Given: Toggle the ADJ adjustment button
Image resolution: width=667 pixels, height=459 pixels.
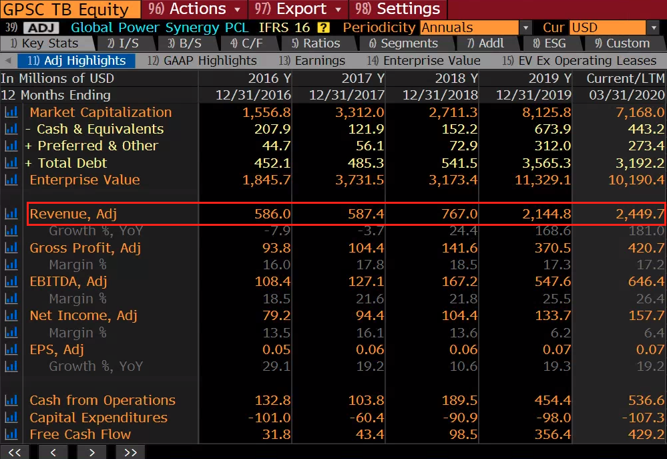Looking at the screenshot, I should pyautogui.click(x=41, y=28).
